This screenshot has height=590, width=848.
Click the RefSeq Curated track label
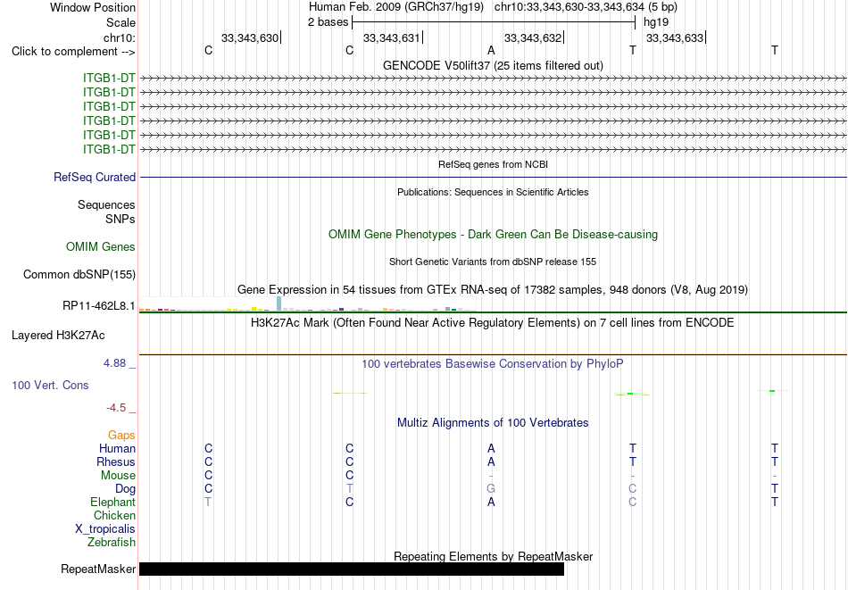95,177
